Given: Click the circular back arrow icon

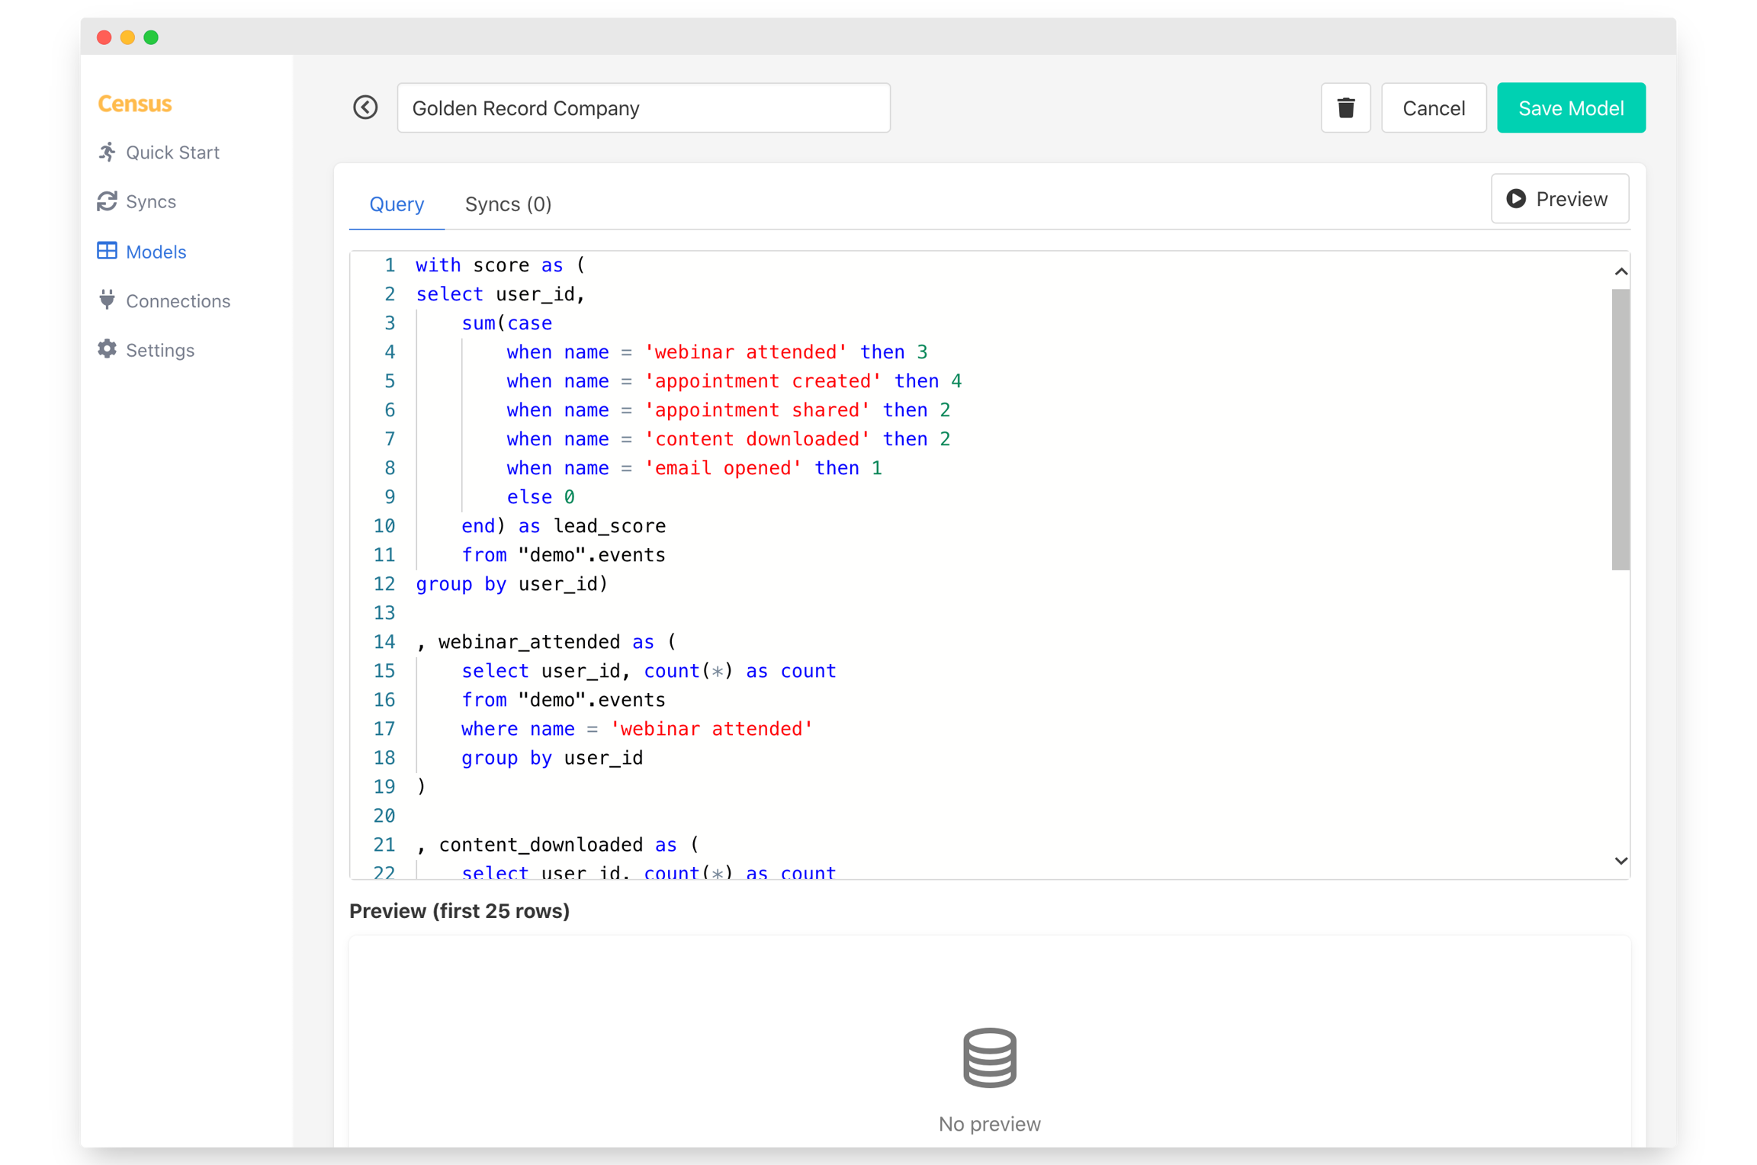Looking at the screenshot, I should pos(365,108).
